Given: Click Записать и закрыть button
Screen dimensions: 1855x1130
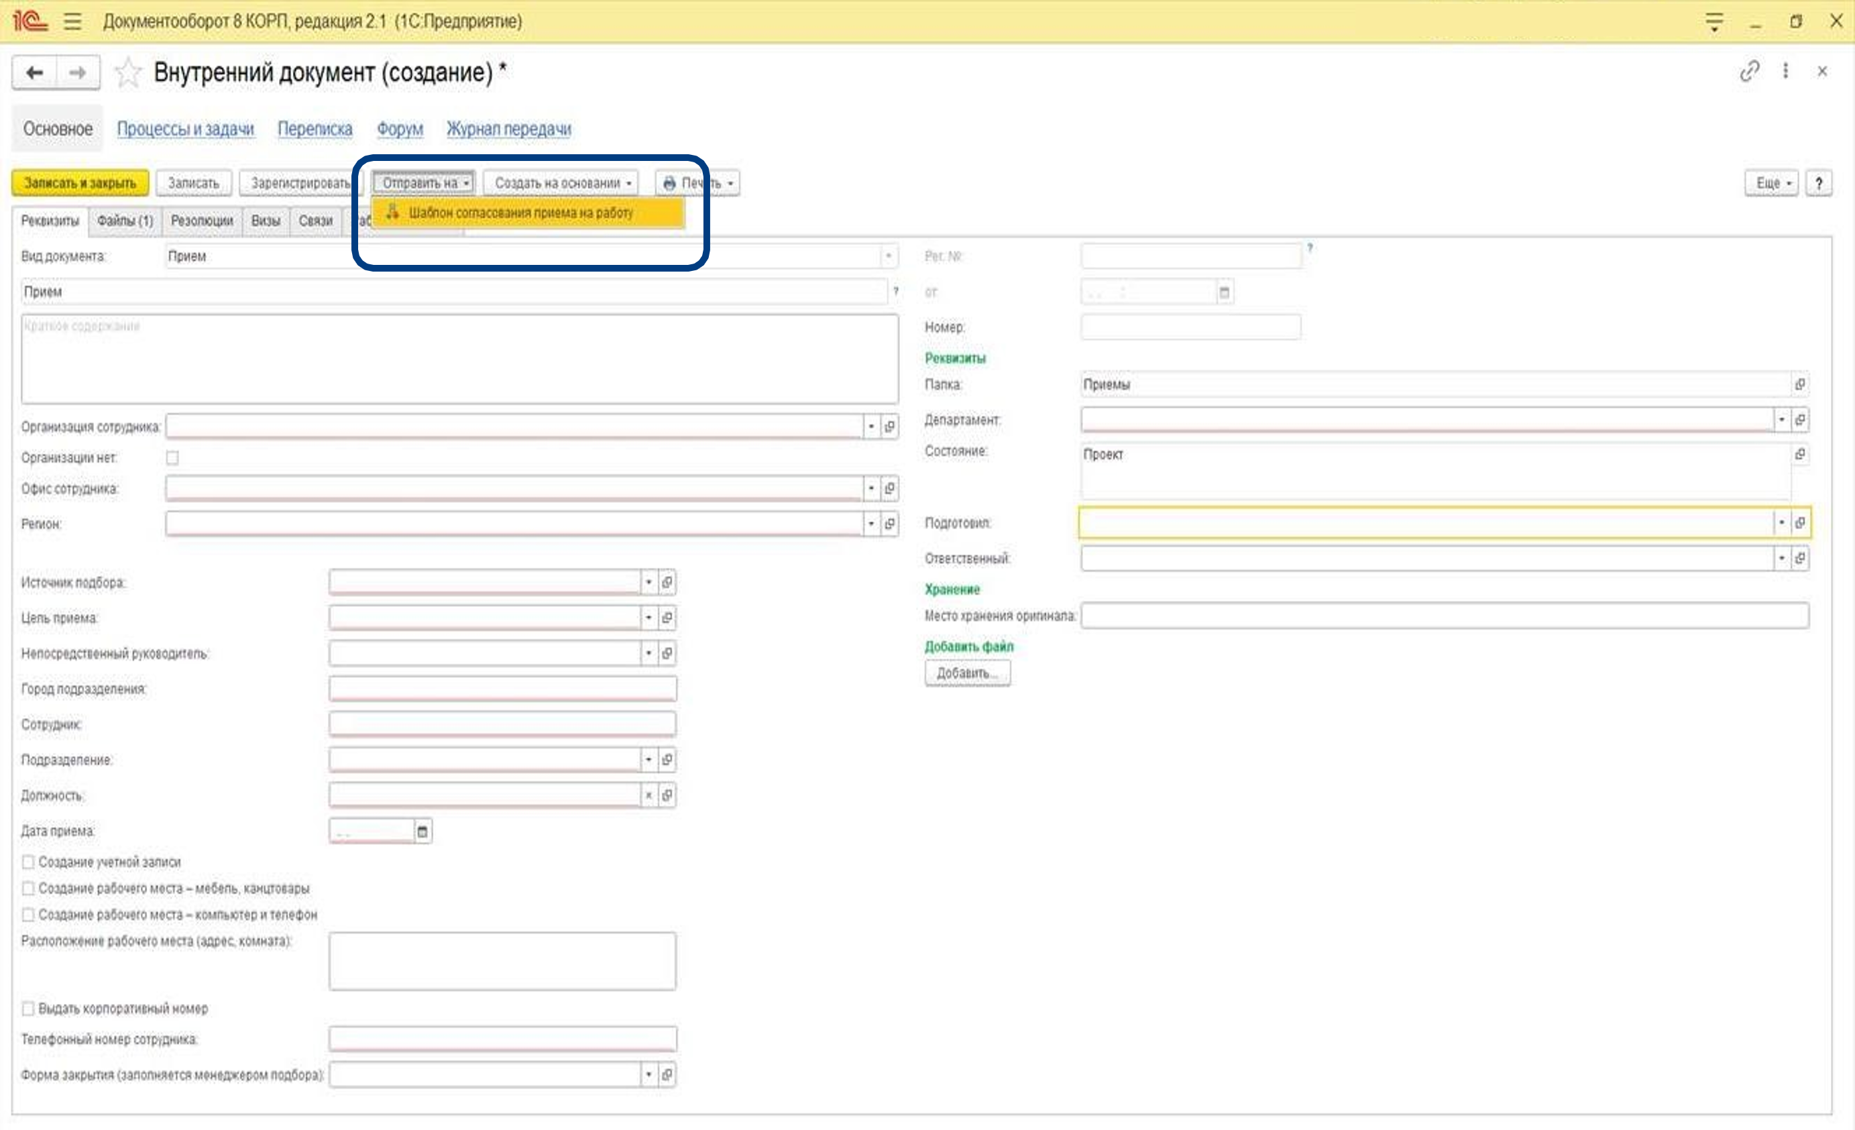Looking at the screenshot, I should pyautogui.click(x=80, y=183).
